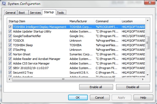
Task: Uncheck TOSHIBA Intelligent Display Management startup item
Action: coord(10,27)
